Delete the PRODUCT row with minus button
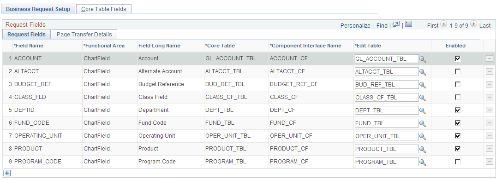496x180 pixels. 490,149
